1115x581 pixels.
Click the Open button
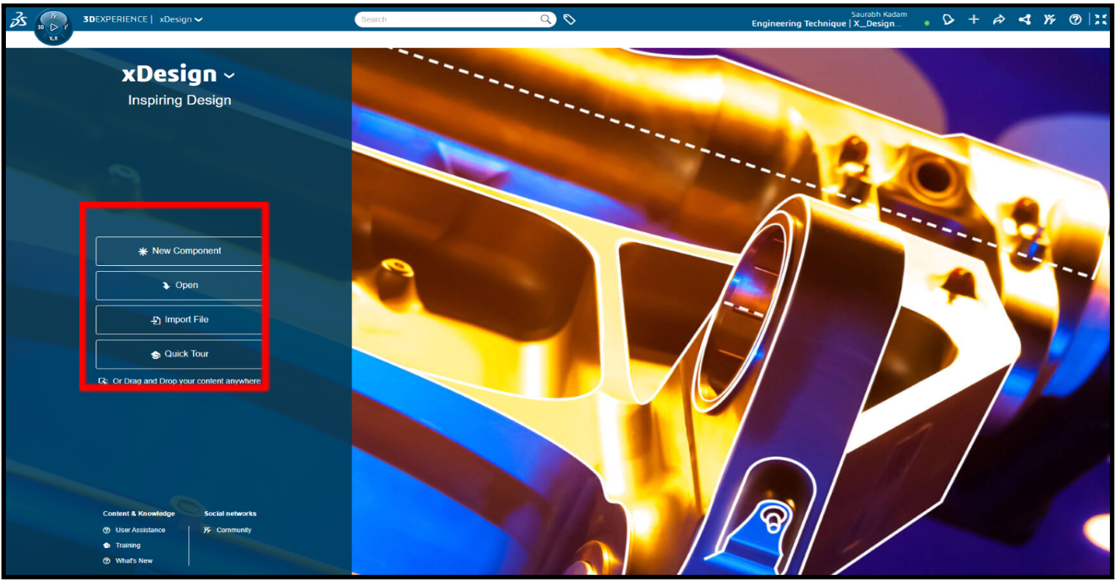(179, 286)
